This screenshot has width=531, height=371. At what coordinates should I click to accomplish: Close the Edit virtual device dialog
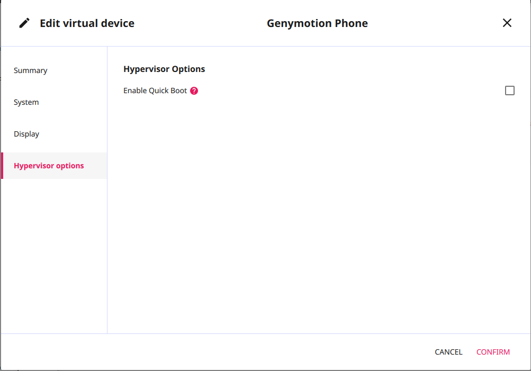coord(507,23)
